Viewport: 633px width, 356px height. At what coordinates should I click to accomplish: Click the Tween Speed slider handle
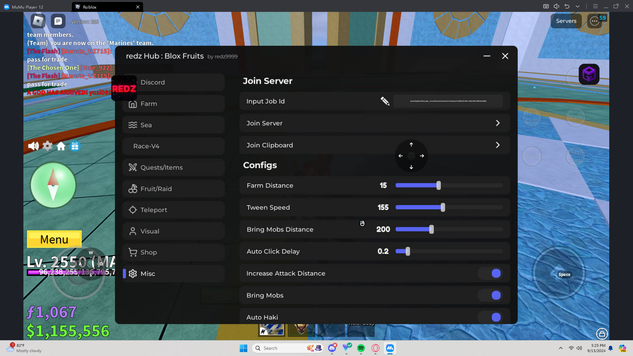[443, 207]
